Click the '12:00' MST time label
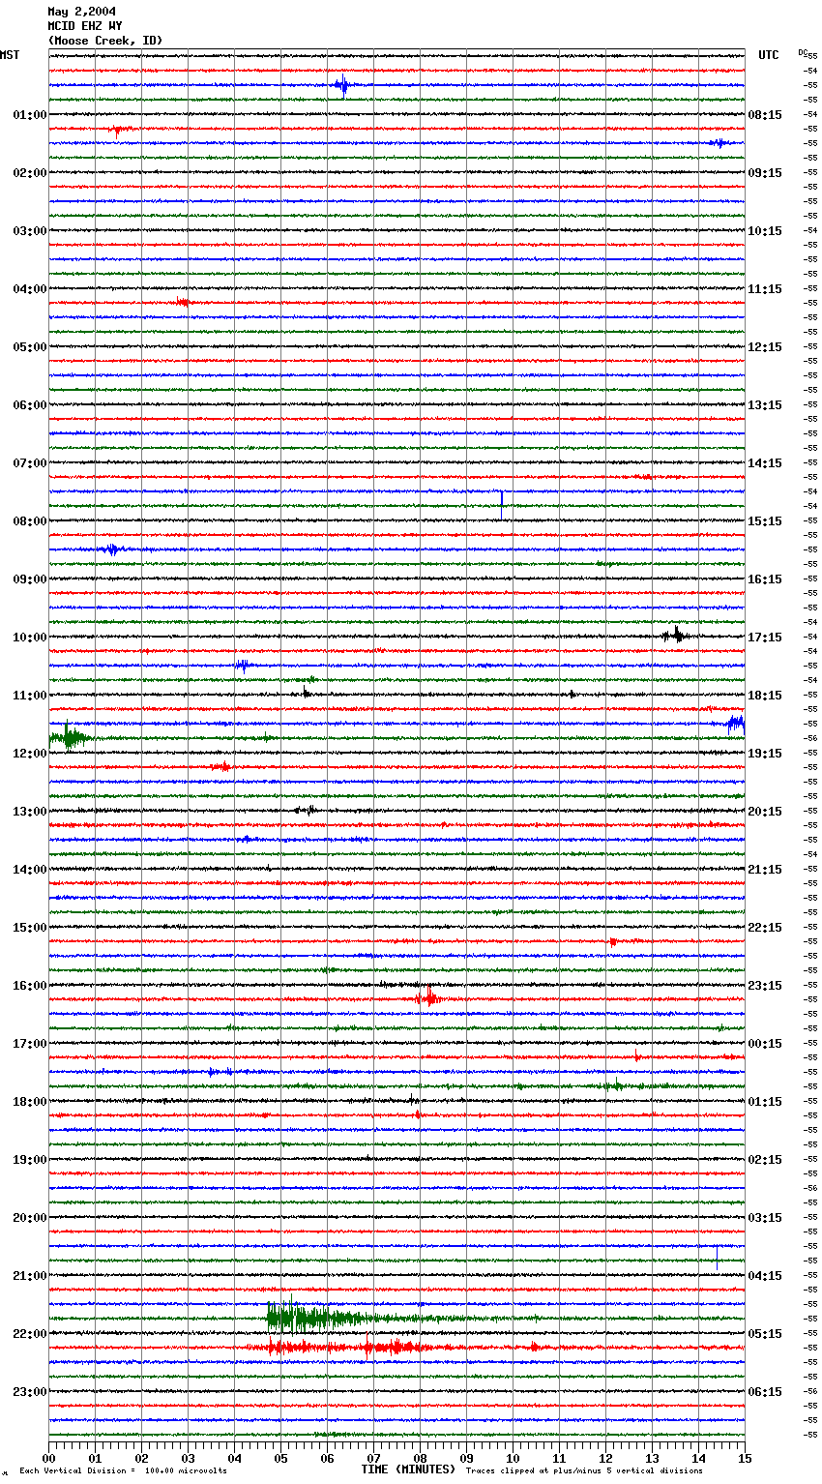822x1484 pixels. [30, 754]
